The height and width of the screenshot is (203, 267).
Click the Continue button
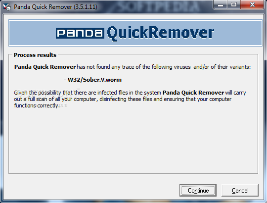click(x=198, y=190)
